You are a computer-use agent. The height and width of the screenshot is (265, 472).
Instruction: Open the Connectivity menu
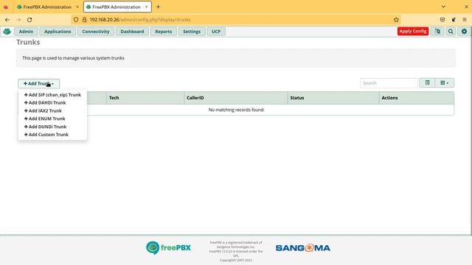tap(96, 32)
